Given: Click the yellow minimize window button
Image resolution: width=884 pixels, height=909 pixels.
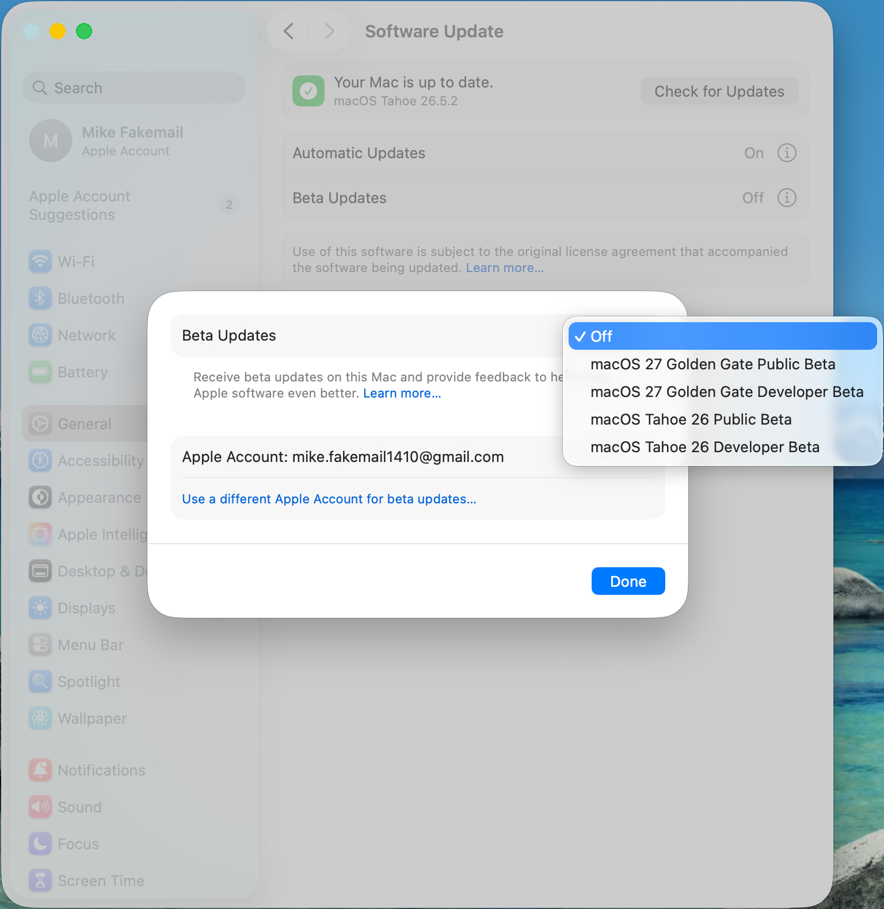Looking at the screenshot, I should [x=58, y=31].
